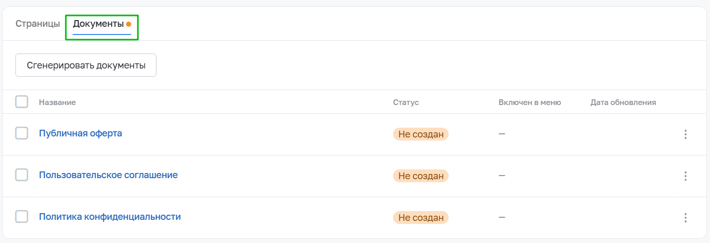Open the Политика конфиденциальности document link
The width and height of the screenshot is (710, 243).
tap(110, 217)
